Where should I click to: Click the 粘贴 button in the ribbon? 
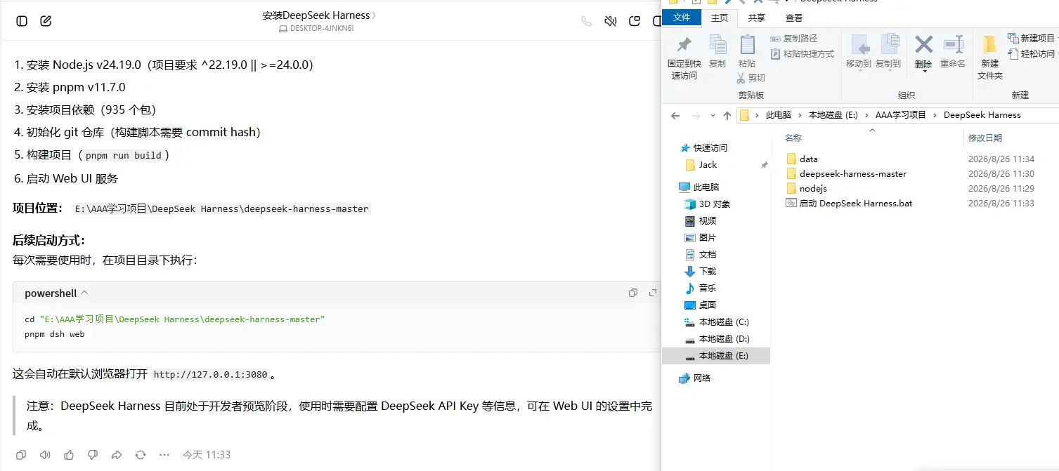pyautogui.click(x=747, y=52)
